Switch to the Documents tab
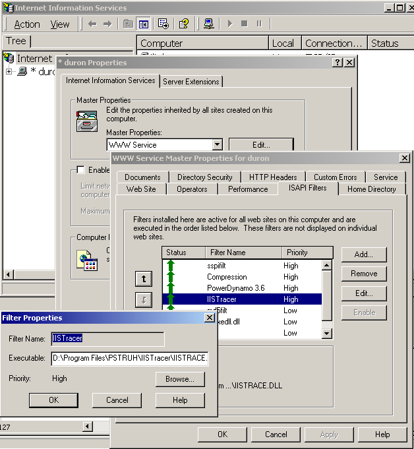This screenshot has width=414, height=449. pos(142,177)
